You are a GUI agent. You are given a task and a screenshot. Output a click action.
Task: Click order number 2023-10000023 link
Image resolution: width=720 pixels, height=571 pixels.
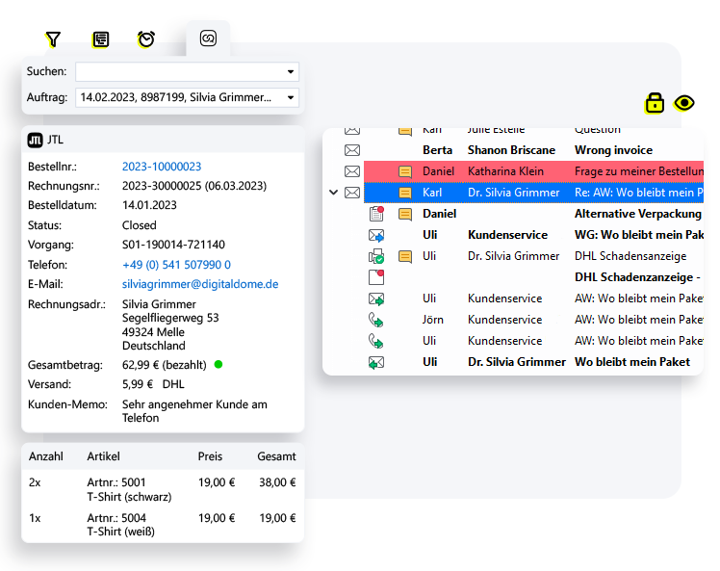[x=162, y=167]
